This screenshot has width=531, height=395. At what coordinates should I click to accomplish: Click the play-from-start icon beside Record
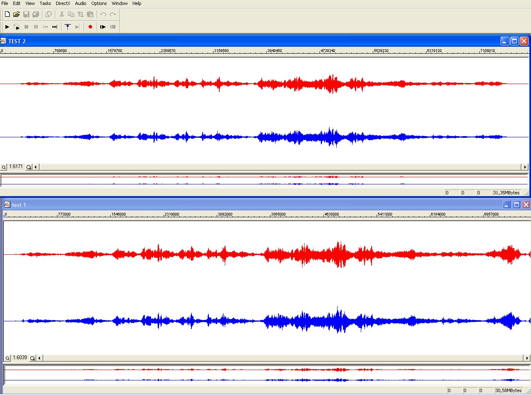point(103,27)
